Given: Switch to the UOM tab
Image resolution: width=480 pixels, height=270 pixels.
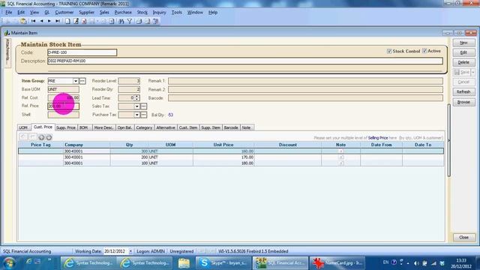Looking at the screenshot, I should point(23,127).
